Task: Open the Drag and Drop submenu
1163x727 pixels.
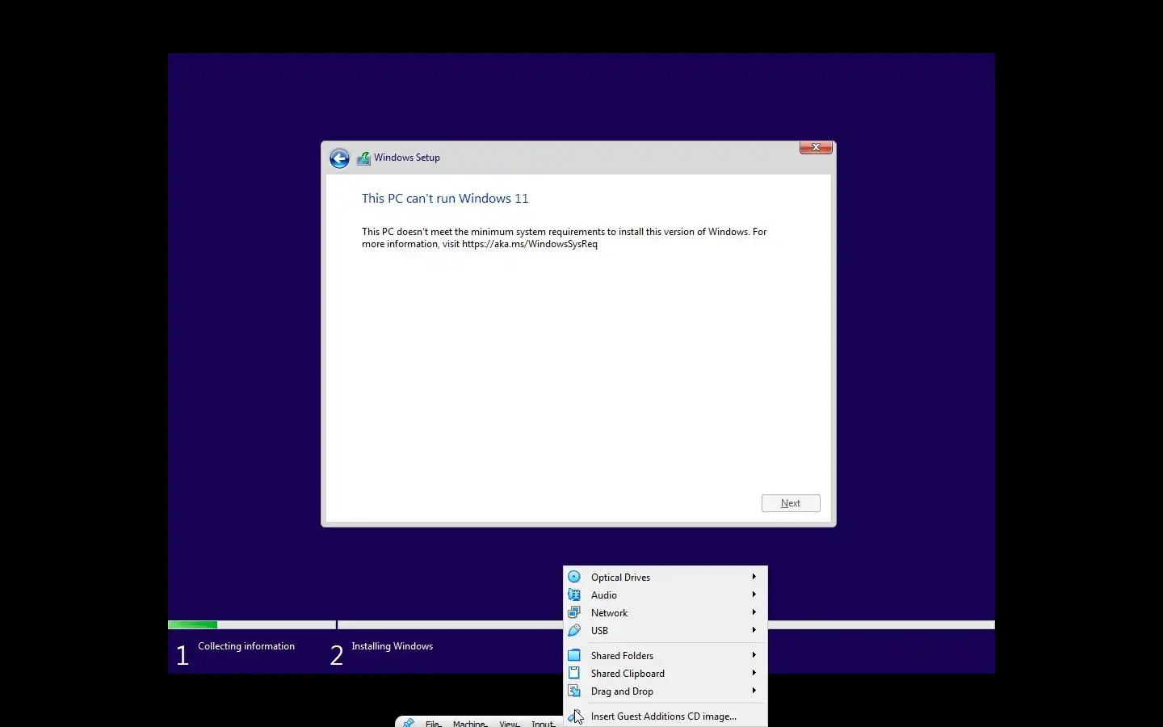Action: [665, 691]
